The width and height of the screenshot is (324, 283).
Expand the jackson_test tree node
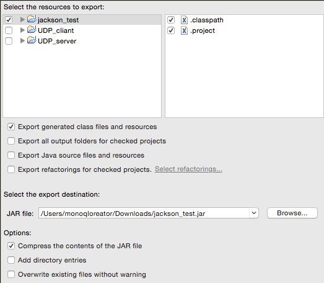point(22,20)
